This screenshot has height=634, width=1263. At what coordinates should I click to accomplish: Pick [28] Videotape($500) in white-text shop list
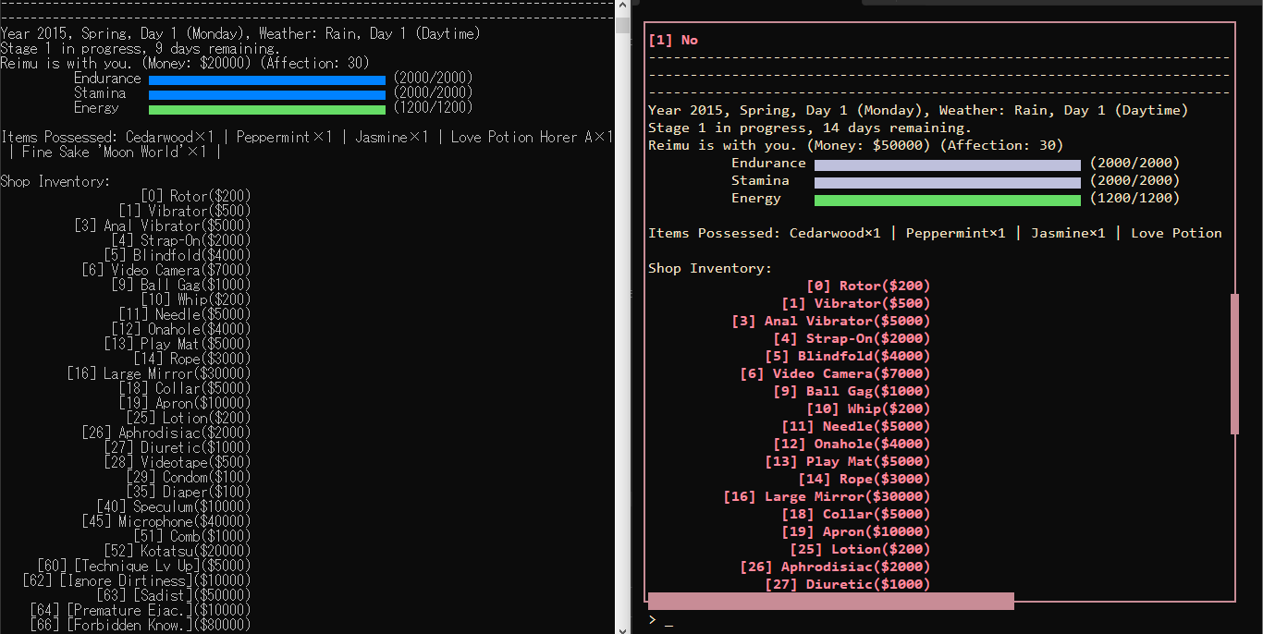[178, 462]
